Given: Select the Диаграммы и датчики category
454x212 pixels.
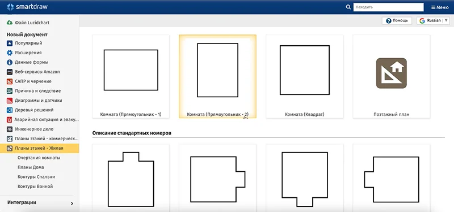Looking at the screenshot, I should click(x=39, y=101).
